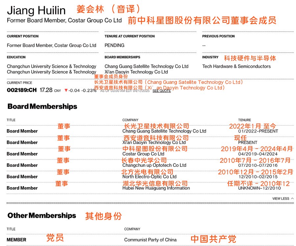The width and height of the screenshot is (296, 246).
Task: Open Xi'an Daoyin Technology Co Ltd table row
Action: pyautogui.click(x=154, y=142)
